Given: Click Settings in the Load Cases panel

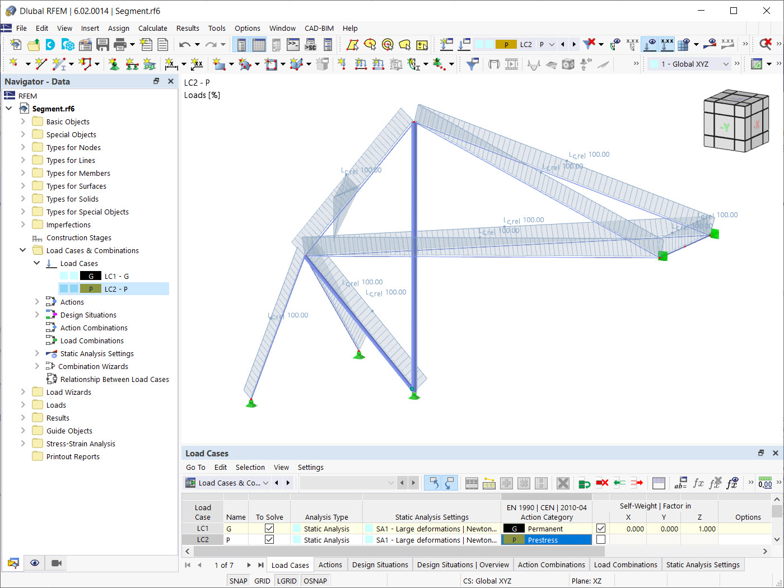Looking at the screenshot, I should click(310, 467).
